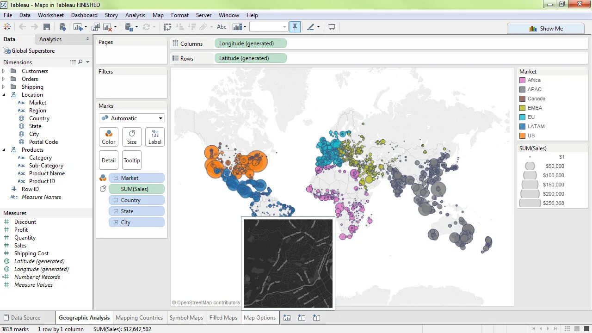Screen dimensions: 592x333
Task: Click the Global Superstore data source icon
Action: click(x=7, y=51)
